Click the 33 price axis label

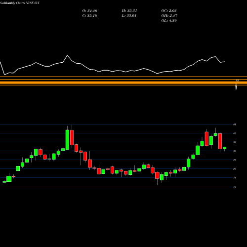coord(235,151)
